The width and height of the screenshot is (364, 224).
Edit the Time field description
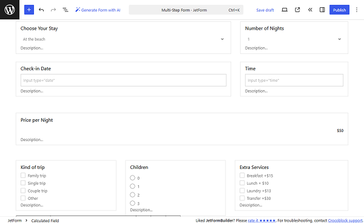click(x=256, y=91)
